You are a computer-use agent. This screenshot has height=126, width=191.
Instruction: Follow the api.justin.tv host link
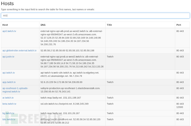pyautogui.click(x=8, y=57)
